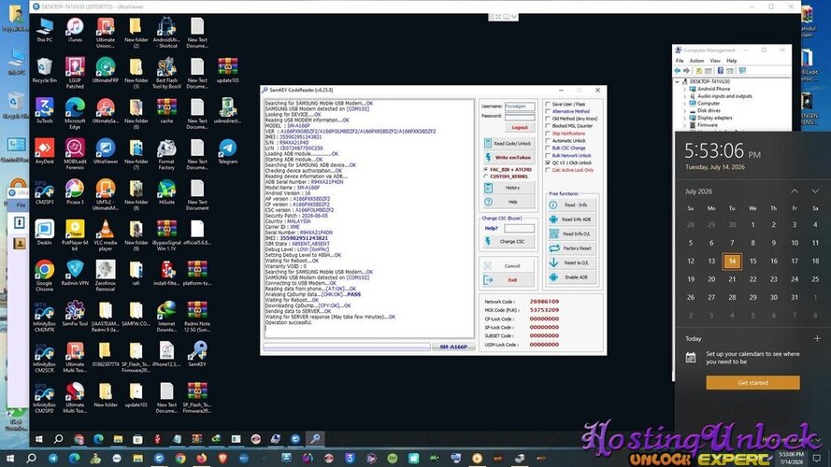Go to next month in calendar
Screen dimensions: 831x467
(815, 191)
